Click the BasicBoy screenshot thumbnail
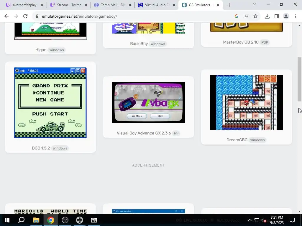 [x=148, y=28]
